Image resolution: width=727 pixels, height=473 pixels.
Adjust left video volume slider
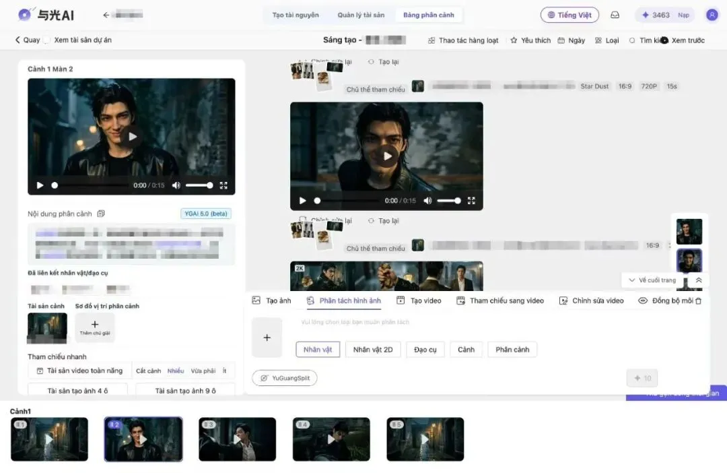tap(199, 185)
